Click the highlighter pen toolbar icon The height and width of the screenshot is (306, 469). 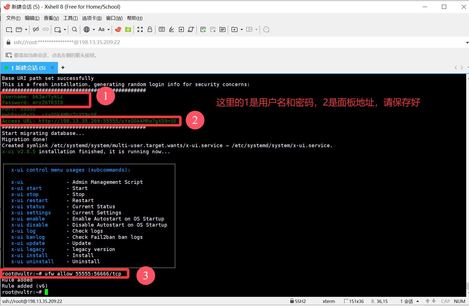click(172, 29)
